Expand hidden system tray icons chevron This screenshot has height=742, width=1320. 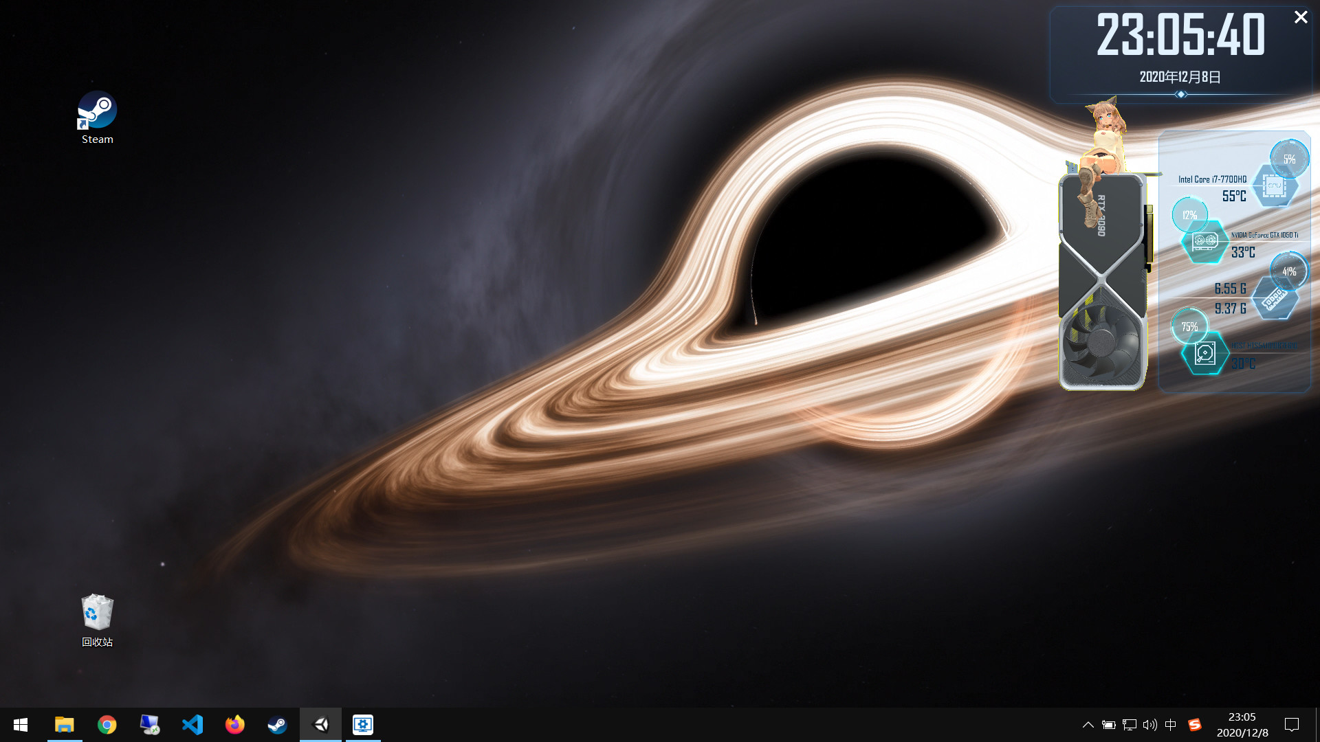[1088, 725]
